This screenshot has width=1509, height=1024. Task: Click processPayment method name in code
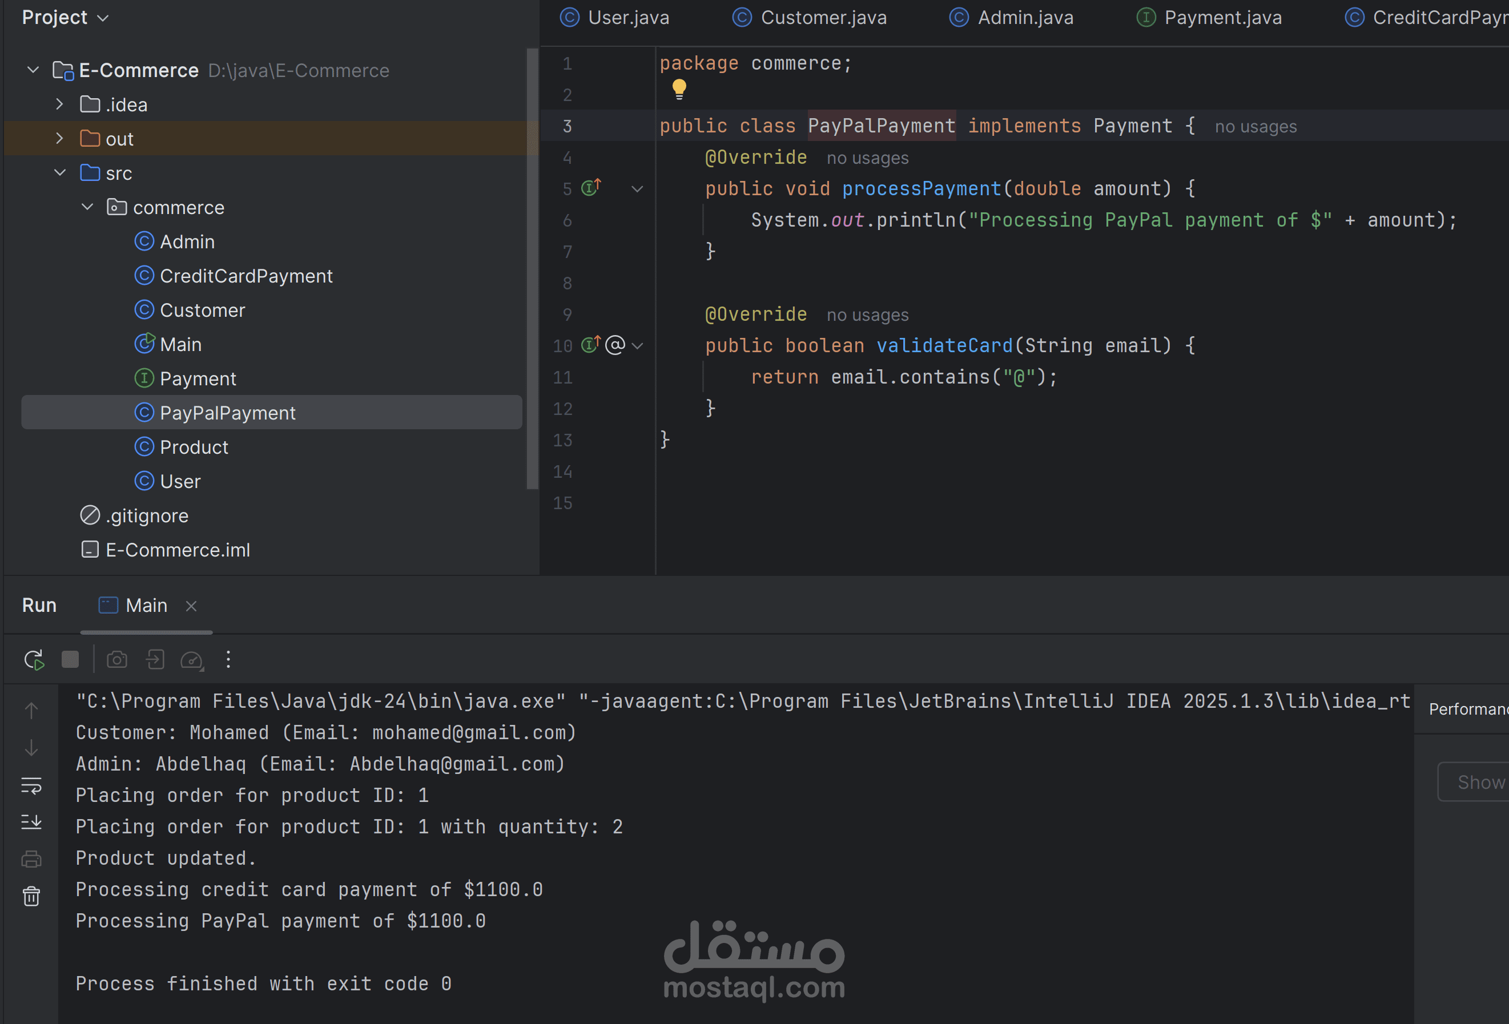pos(922,188)
